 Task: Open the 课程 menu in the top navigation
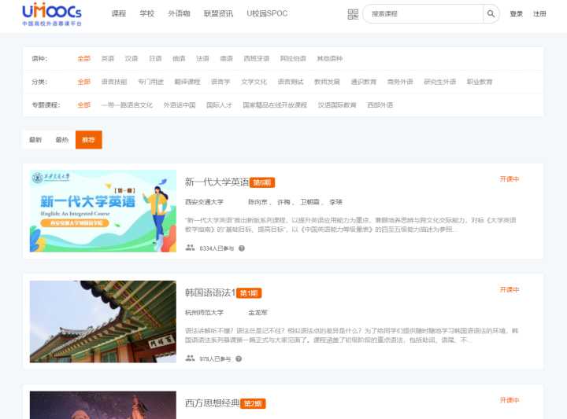(x=119, y=13)
